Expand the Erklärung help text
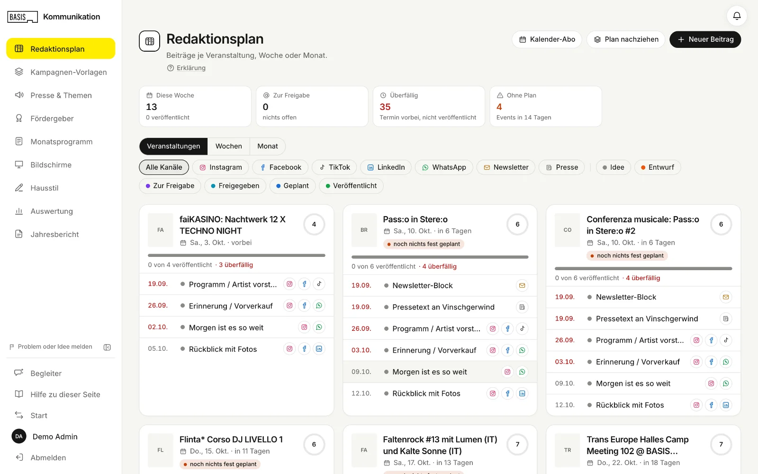This screenshot has height=474, width=758. pyautogui.click(x=186, y=68)
